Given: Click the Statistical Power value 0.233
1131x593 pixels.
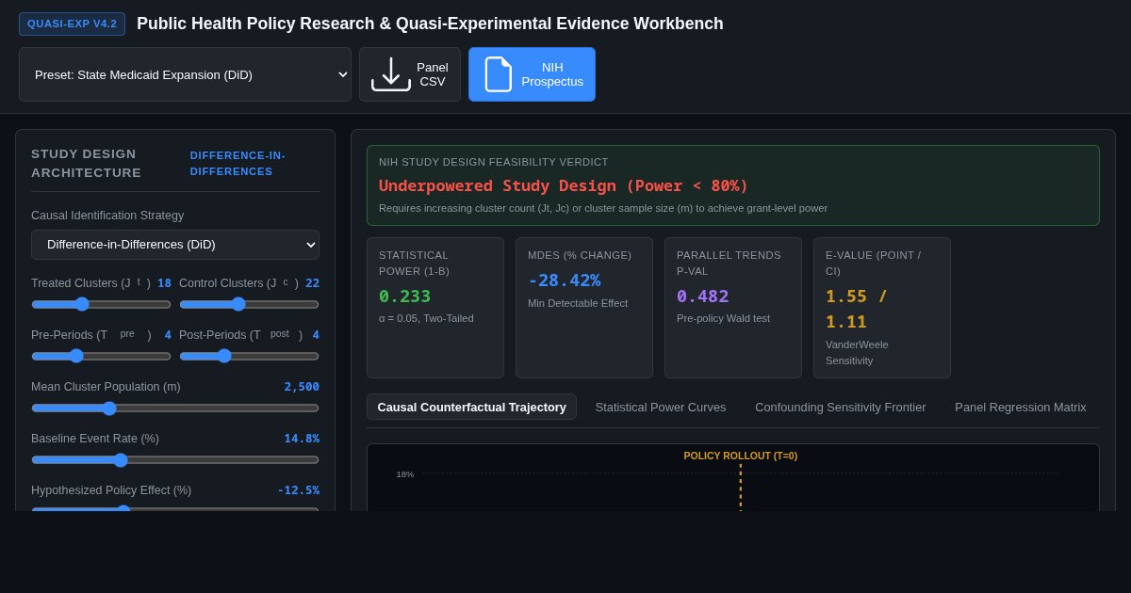Looking at the screenshot, I should click(x=404, y=296).
